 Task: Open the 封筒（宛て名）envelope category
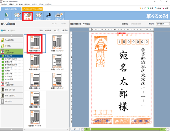tap(12, 90)
